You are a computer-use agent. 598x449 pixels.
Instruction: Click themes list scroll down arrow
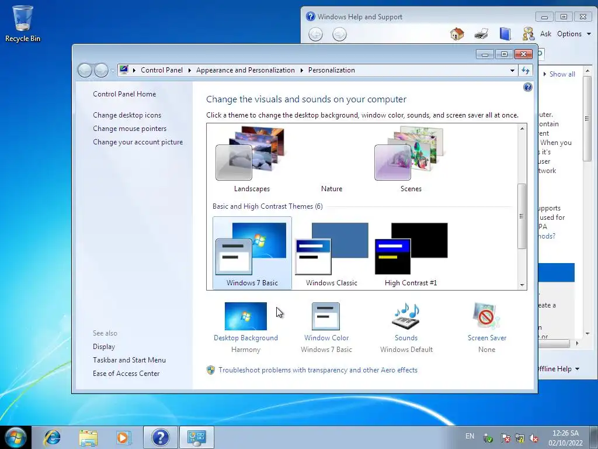[x=521, y=285]
